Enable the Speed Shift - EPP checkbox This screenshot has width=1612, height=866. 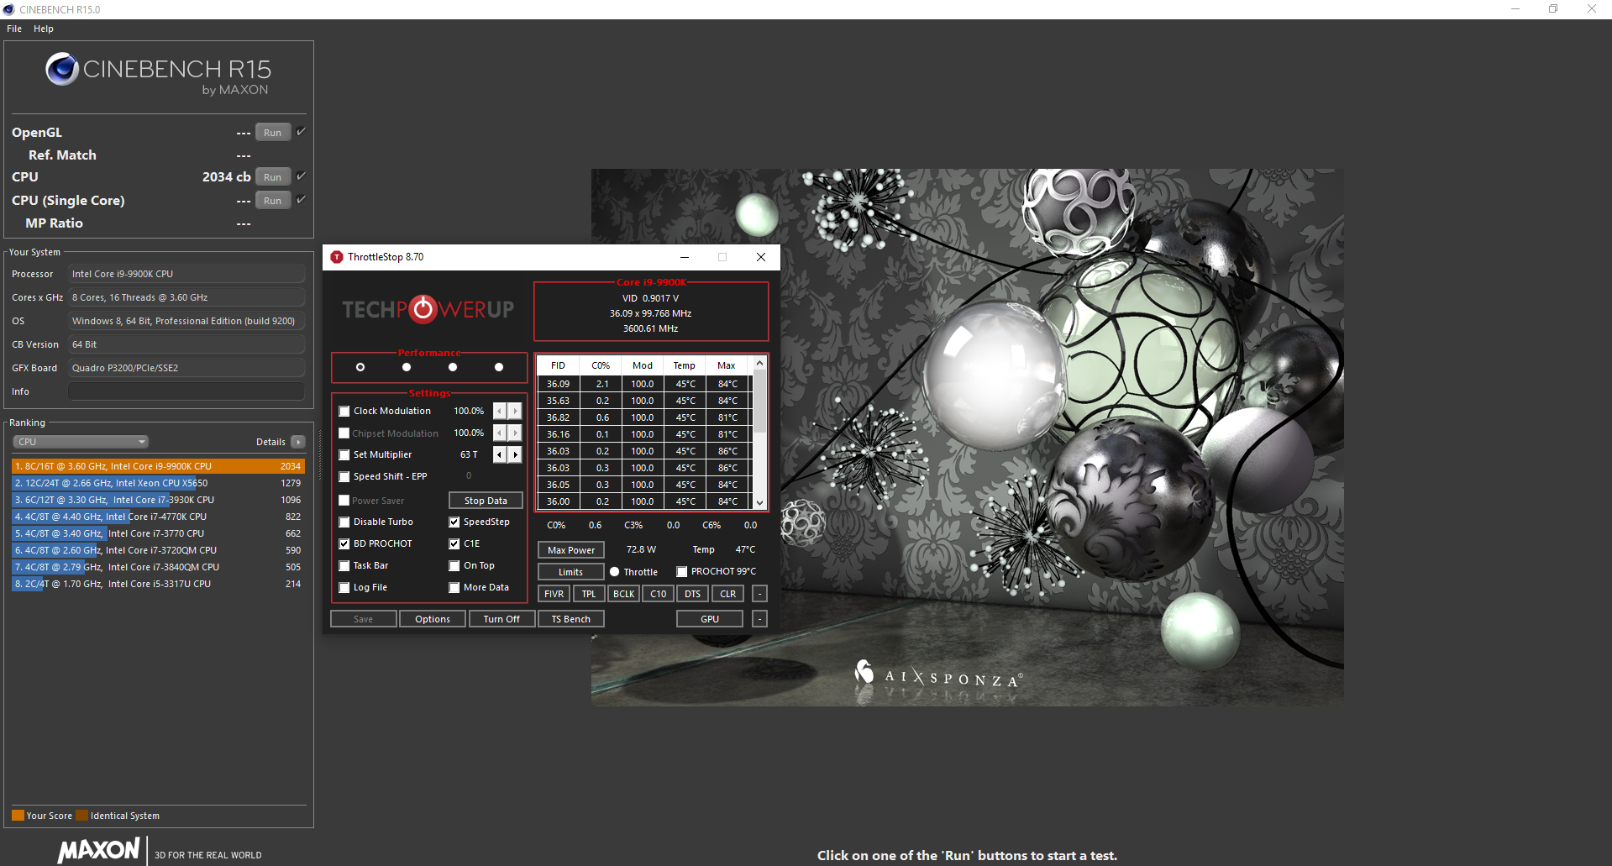[x=344, y=477]
